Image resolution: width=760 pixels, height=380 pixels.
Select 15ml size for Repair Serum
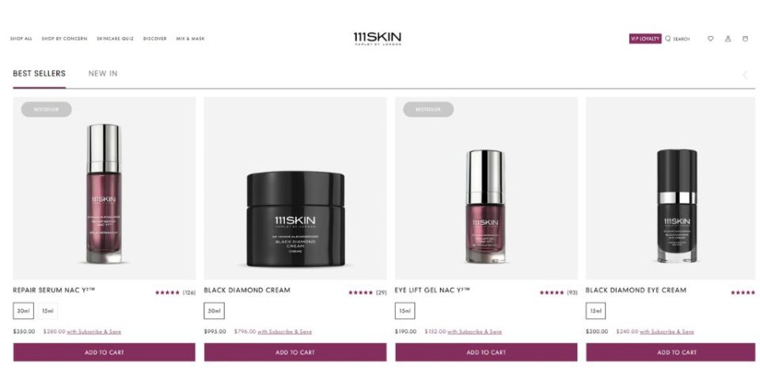(47, 310)
